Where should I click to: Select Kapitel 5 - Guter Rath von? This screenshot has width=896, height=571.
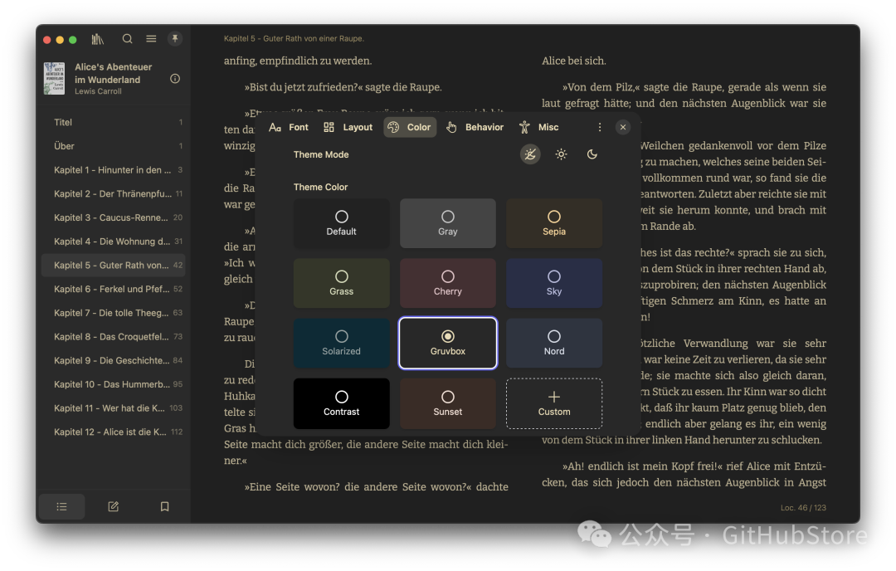point(114,266)
